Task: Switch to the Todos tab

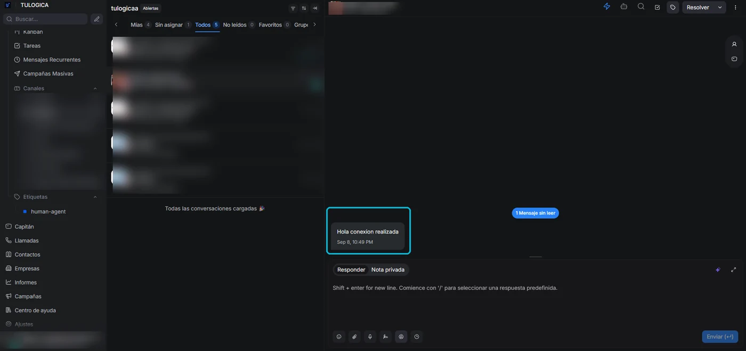Action: (x=207, y=24)
